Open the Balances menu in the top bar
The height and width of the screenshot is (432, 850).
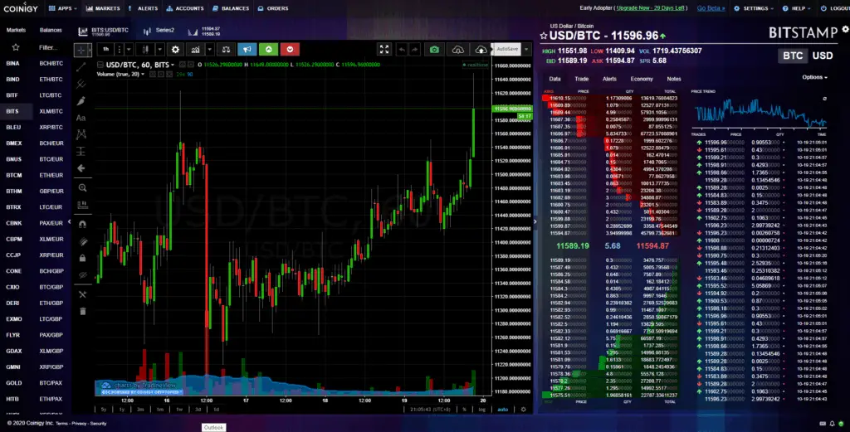tap(231, 8)
